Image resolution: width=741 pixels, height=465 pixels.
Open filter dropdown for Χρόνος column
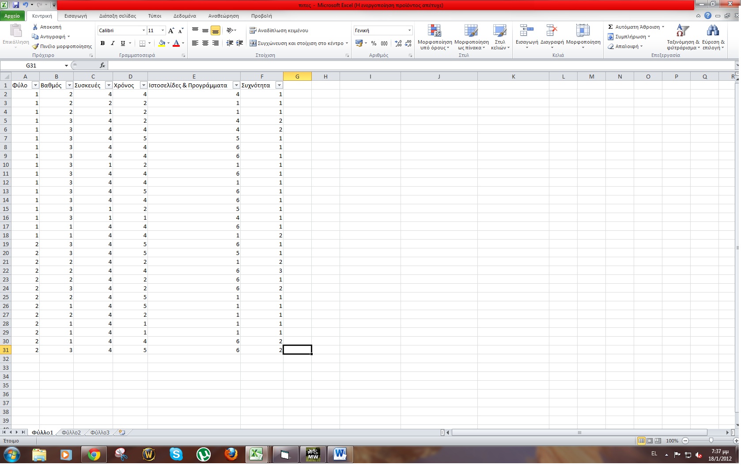(144, 85)
